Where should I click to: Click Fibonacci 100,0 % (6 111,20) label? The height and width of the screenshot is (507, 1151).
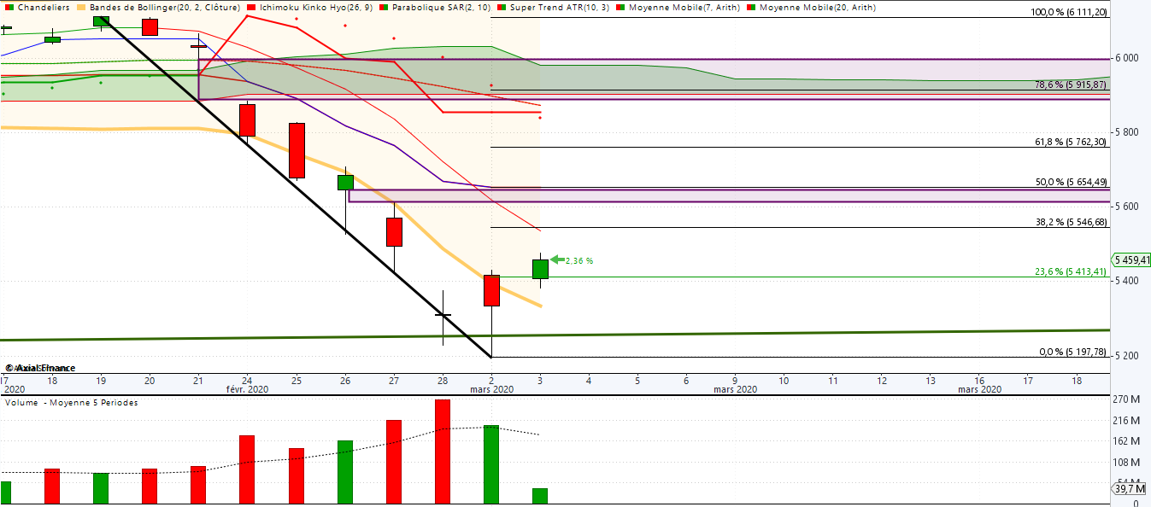pos(1069,12)
